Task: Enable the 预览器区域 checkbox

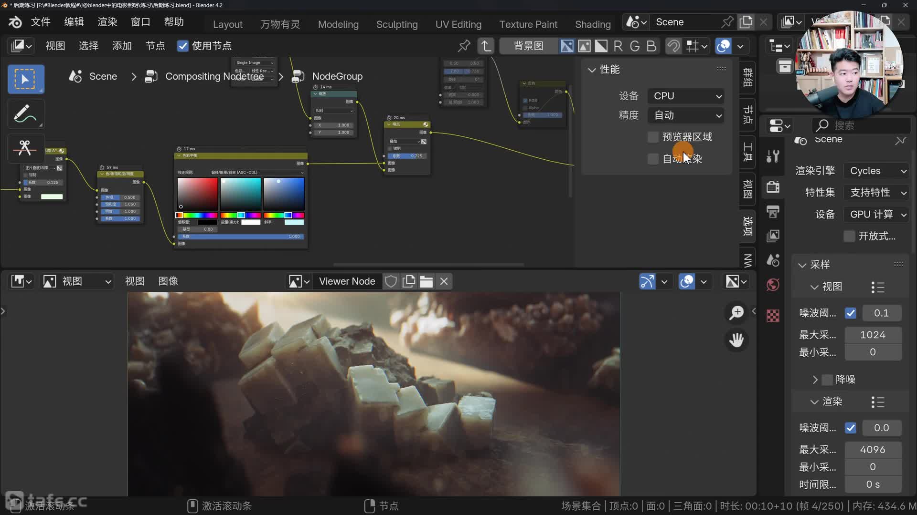Action: coord(652,137)
